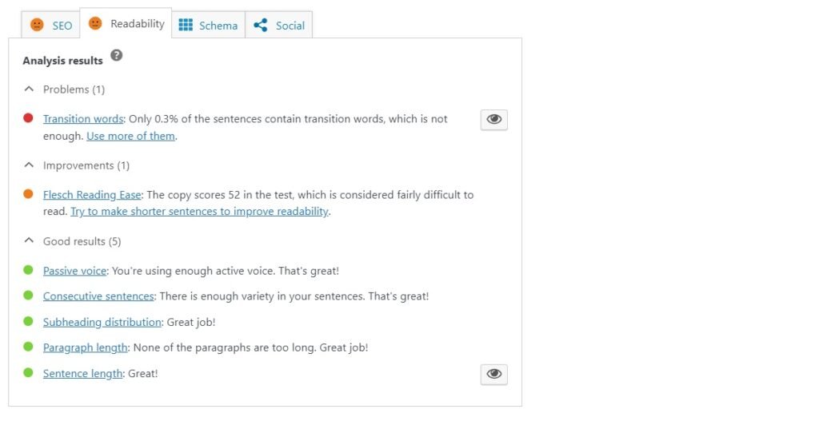819x421 pixels.
Task: Toggle eye highlight for Transition words
Action: 493,119
